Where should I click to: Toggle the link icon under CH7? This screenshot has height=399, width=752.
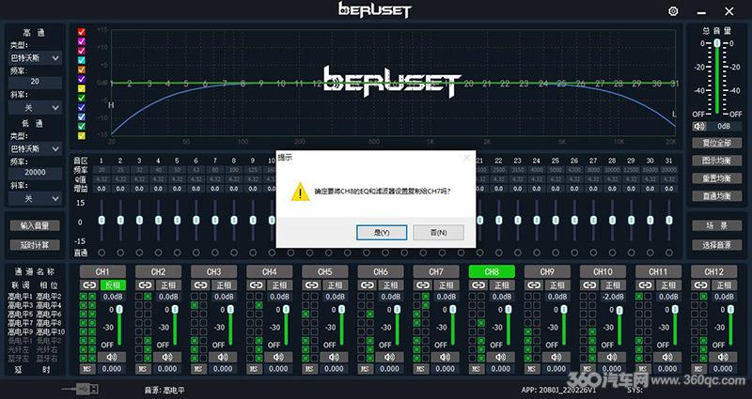point(423,285)
